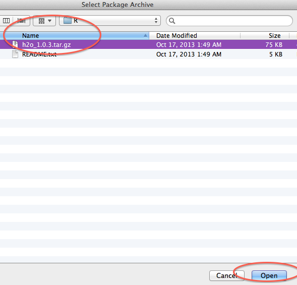Select the README.txt file

[148, 54]
